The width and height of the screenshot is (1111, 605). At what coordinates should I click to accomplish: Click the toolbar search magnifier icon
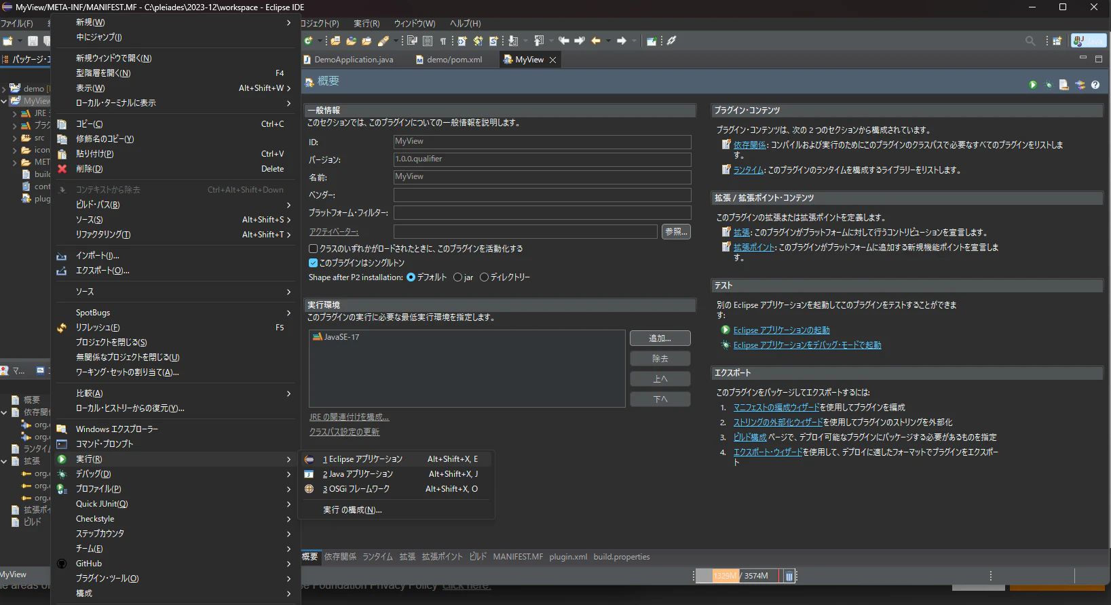(1030, 41)
